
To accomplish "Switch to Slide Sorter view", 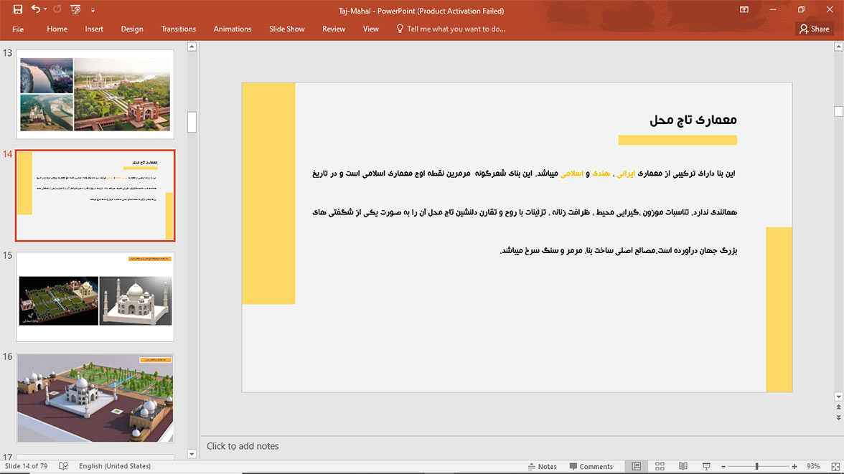I will pyautogui.click(x=660, y=466).
